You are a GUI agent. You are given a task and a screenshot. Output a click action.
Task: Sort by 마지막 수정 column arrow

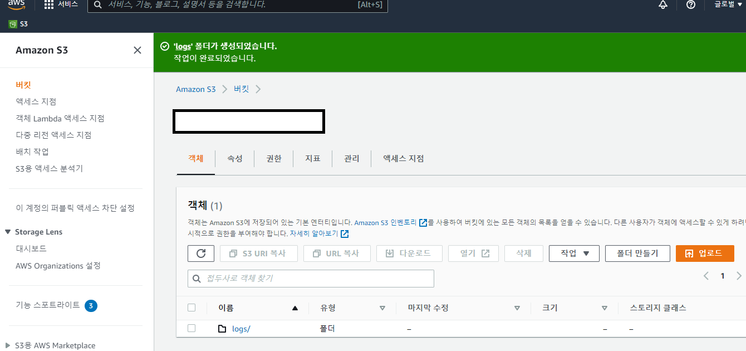517,308
